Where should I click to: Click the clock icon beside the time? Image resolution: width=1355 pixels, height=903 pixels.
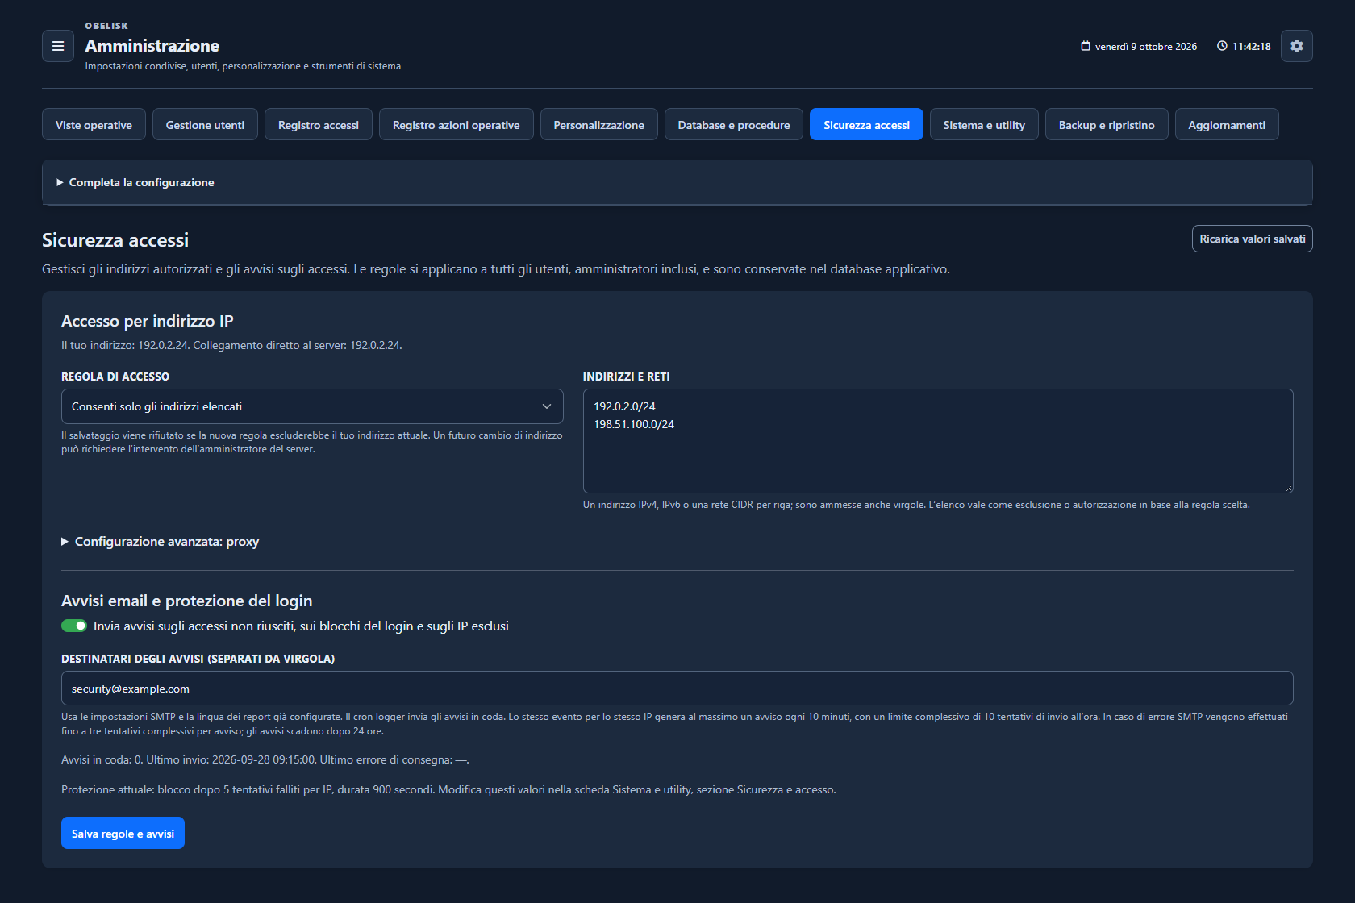1222,46
